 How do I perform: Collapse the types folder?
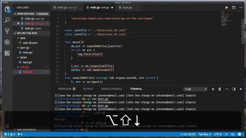click(x=18, y=58)
